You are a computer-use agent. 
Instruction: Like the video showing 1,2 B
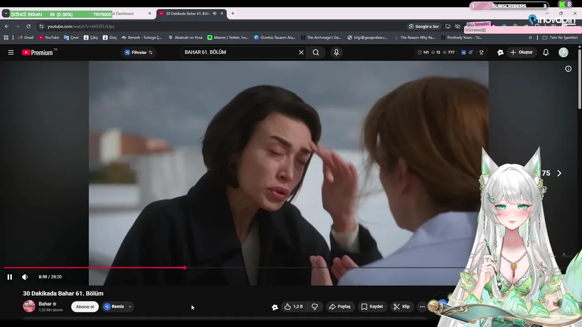pos(293,307)
